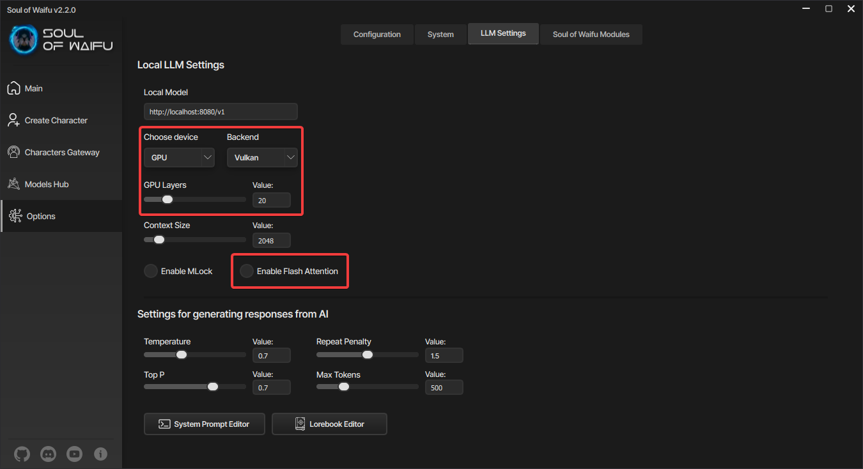This screenshot has width=863, height=469.
Task: Click the 'Soul of Waifu v2.2.0' window title
Action: [x=42, y=10]
